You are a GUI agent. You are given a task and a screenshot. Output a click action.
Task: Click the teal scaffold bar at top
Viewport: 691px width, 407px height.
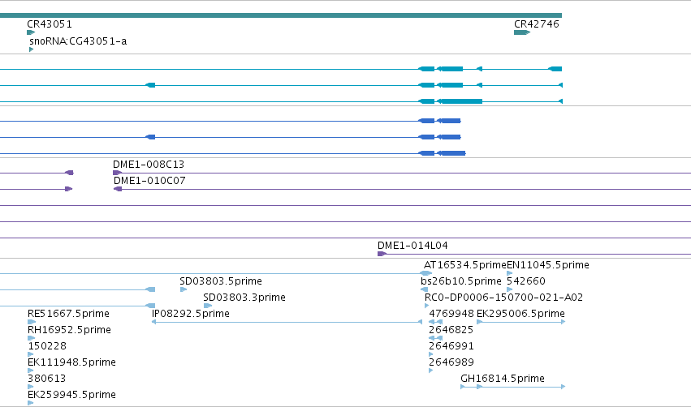tap(281, 15)
